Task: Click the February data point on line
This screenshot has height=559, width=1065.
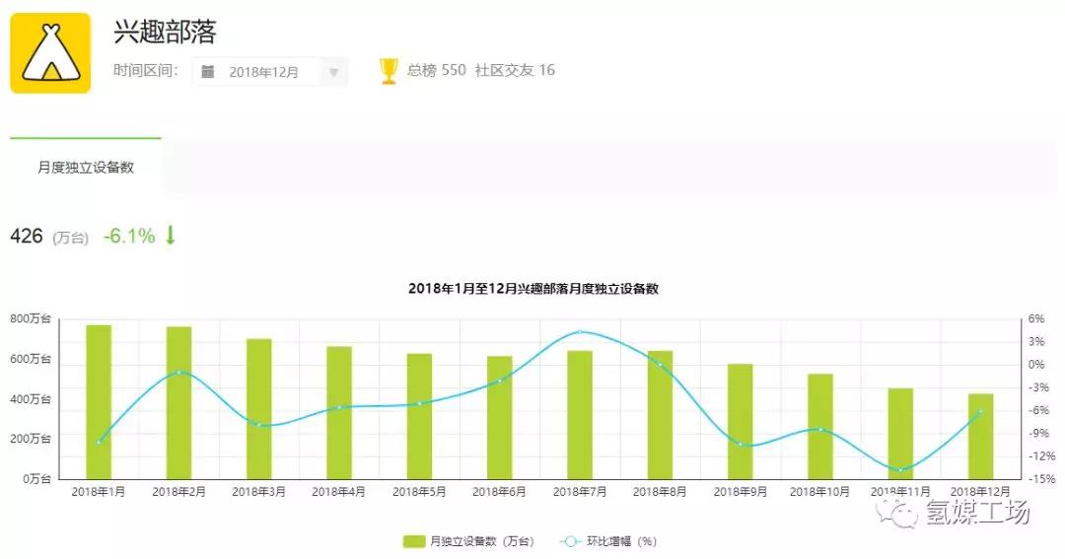Action: pyautogui.click(x=178, y=373)
